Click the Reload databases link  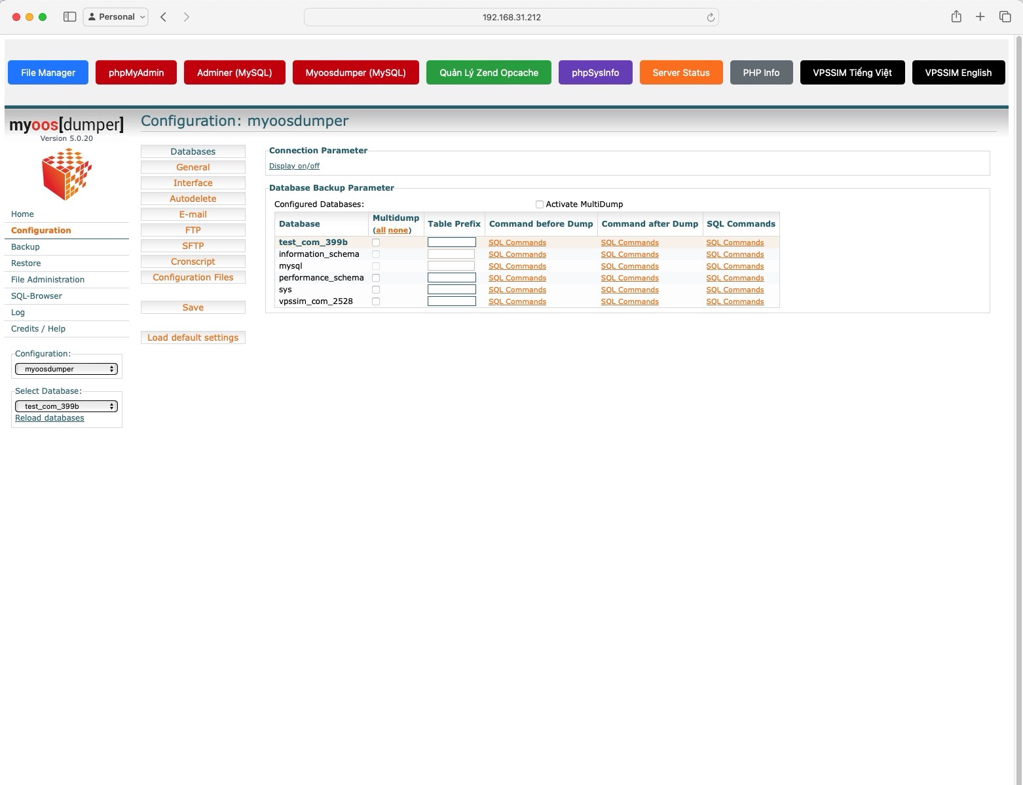point(50,418)
